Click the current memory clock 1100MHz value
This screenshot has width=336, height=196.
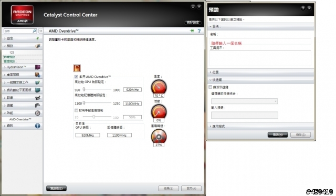[119, 135]
